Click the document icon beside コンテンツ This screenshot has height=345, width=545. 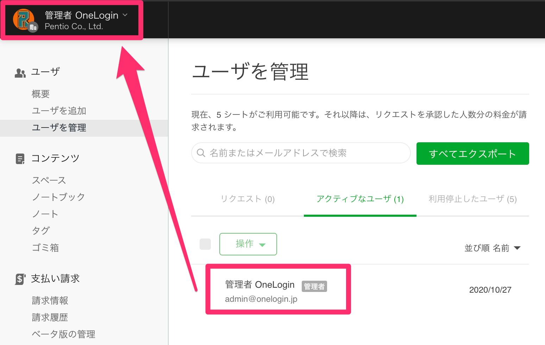20,159
